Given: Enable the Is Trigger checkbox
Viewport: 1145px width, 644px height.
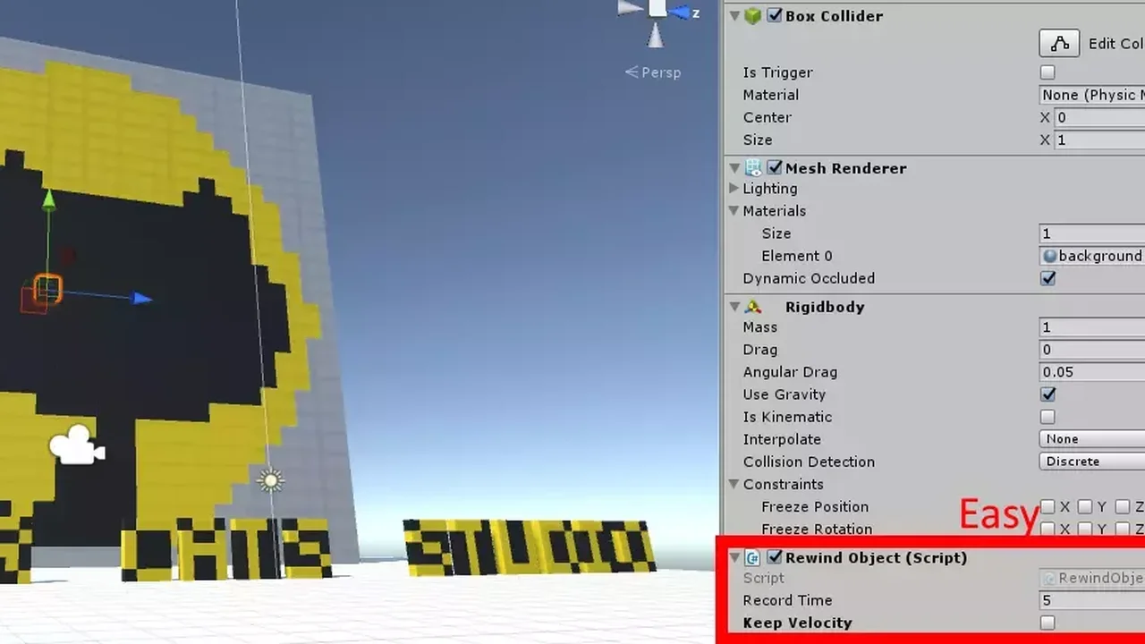Looking at the screenshot, I should point(1047,72).
